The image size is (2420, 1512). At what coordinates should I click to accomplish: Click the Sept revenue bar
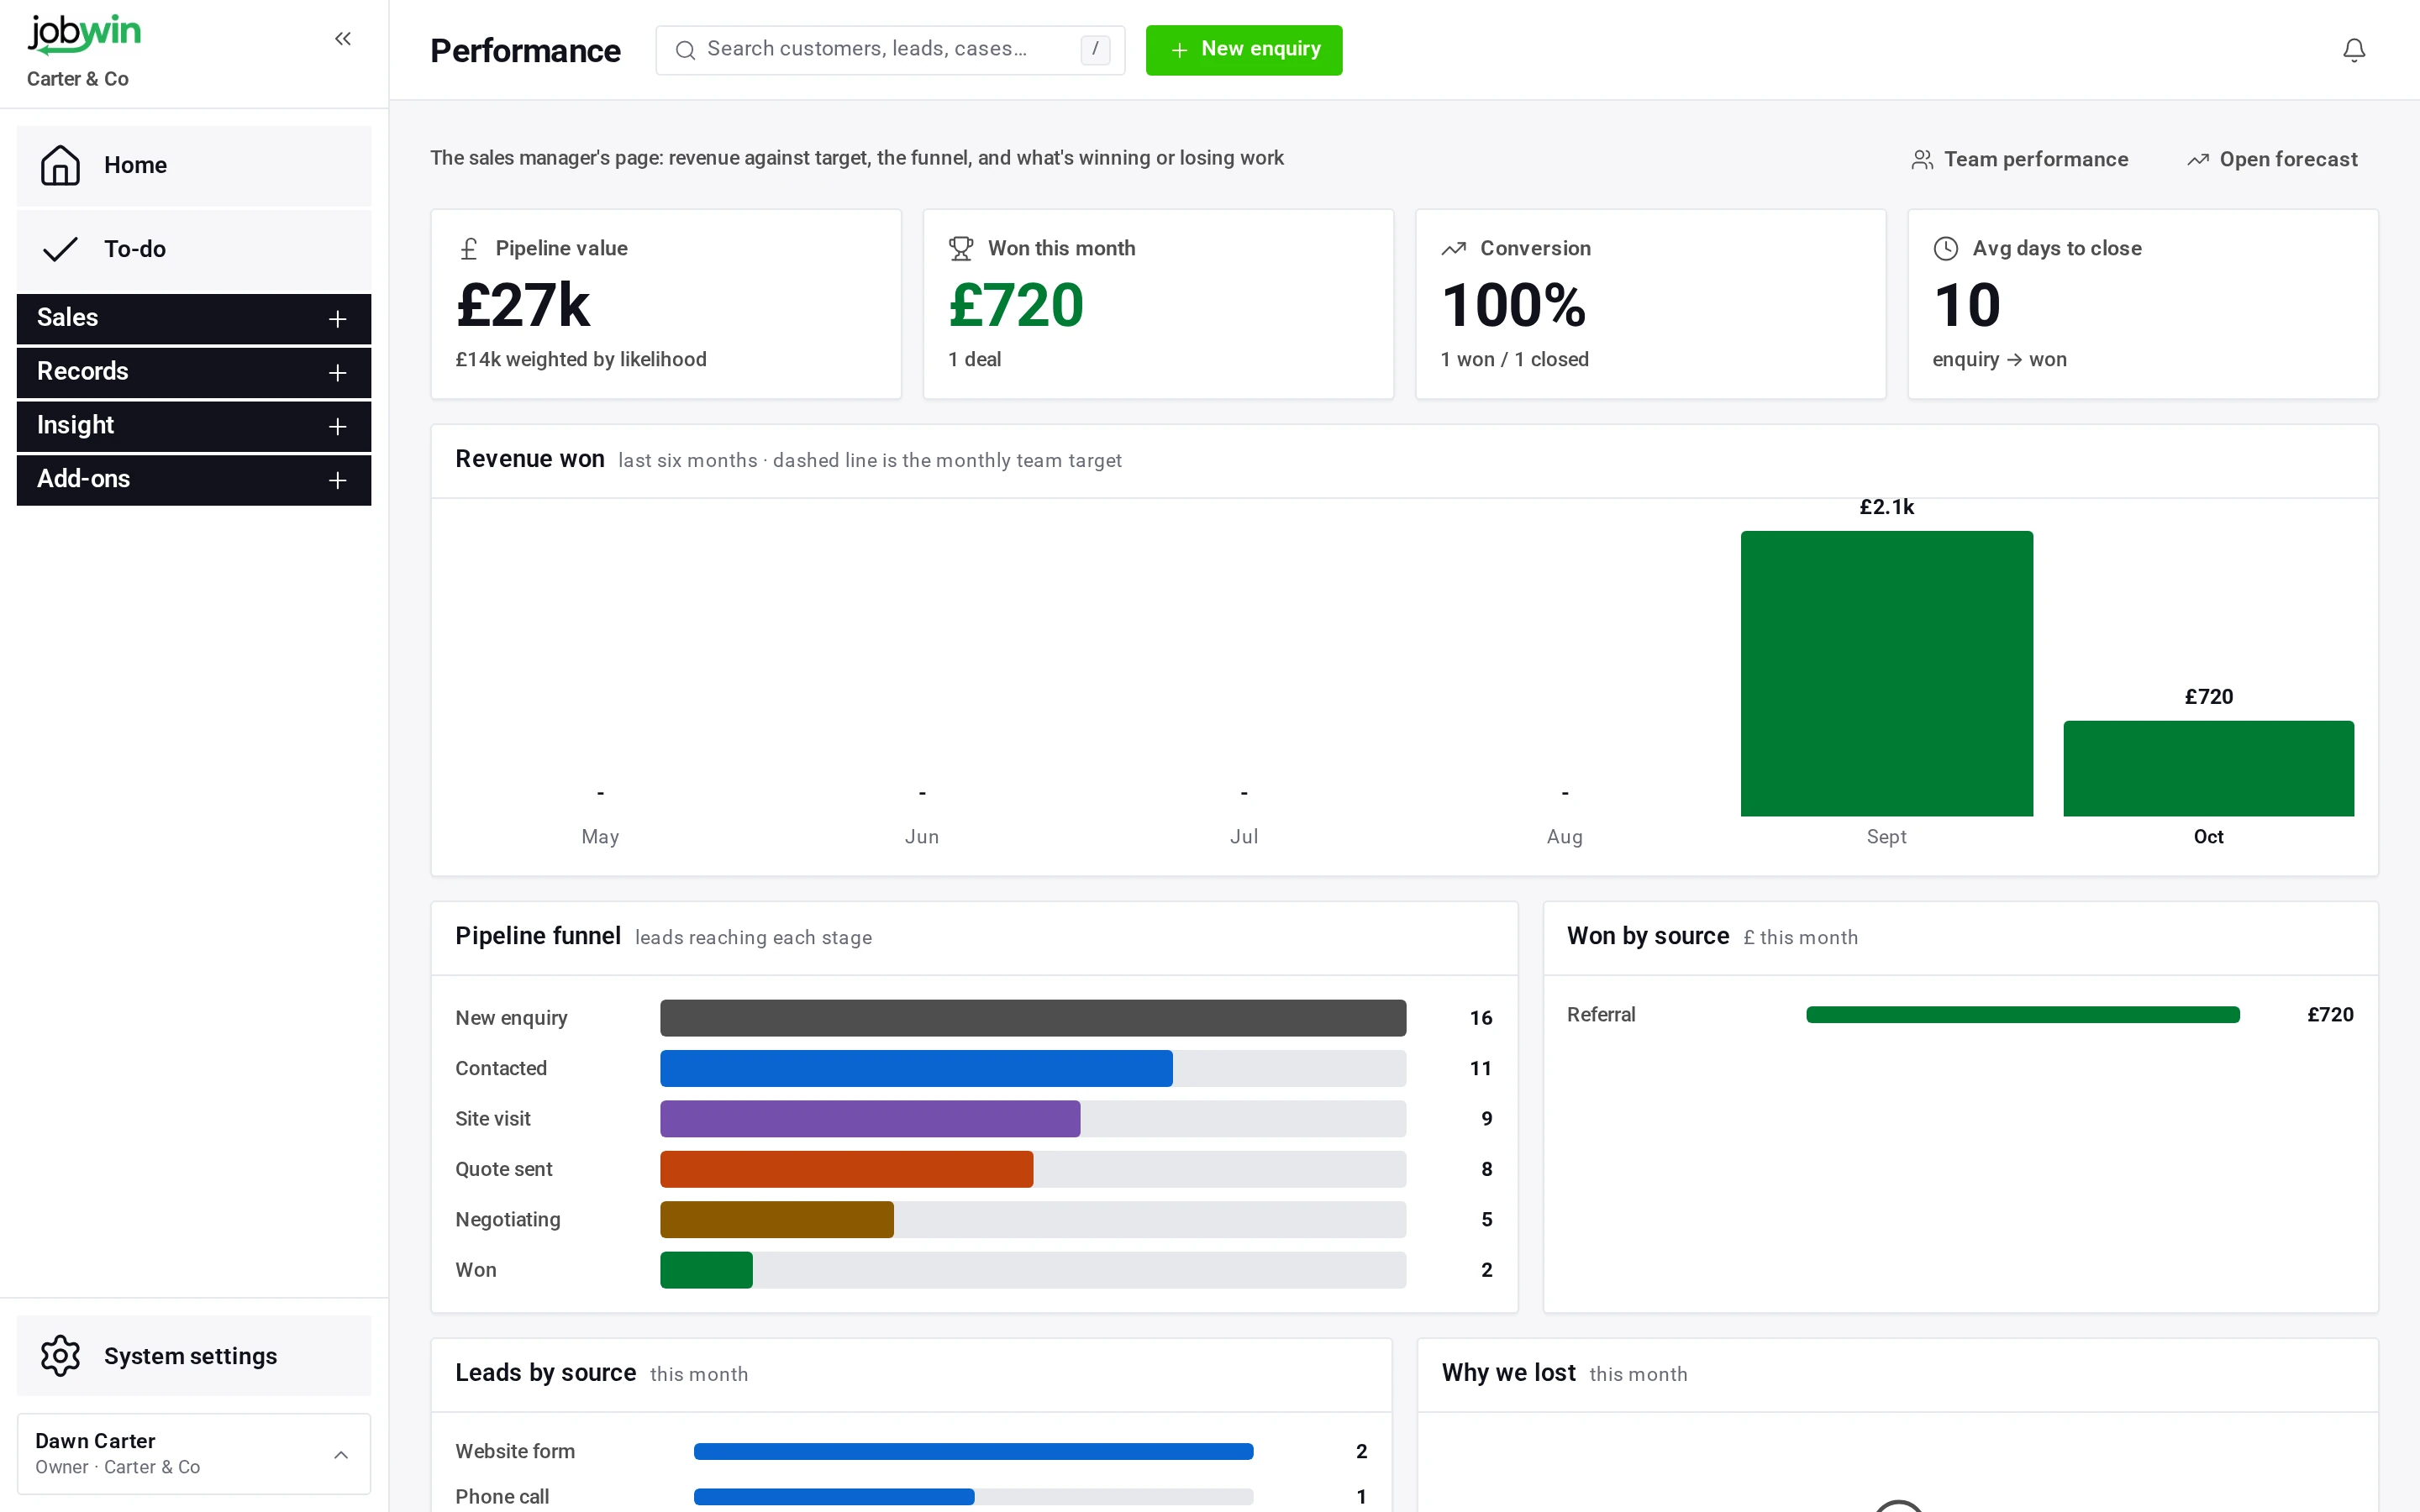(x=1886, y=673)
